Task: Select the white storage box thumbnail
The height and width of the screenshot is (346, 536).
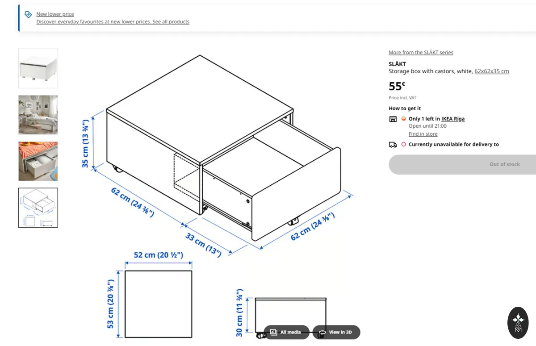Action: pos(38,68)
